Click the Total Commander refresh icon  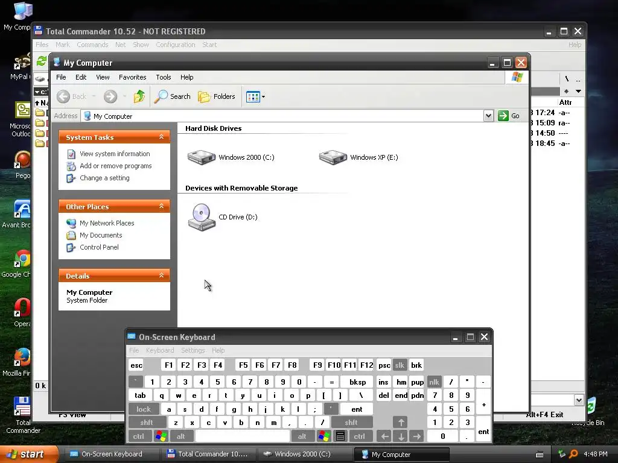(42, 61)
